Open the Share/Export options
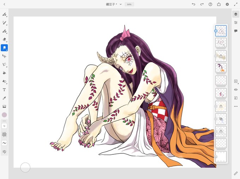Screen dimensions: 240x179 point(219,4)
